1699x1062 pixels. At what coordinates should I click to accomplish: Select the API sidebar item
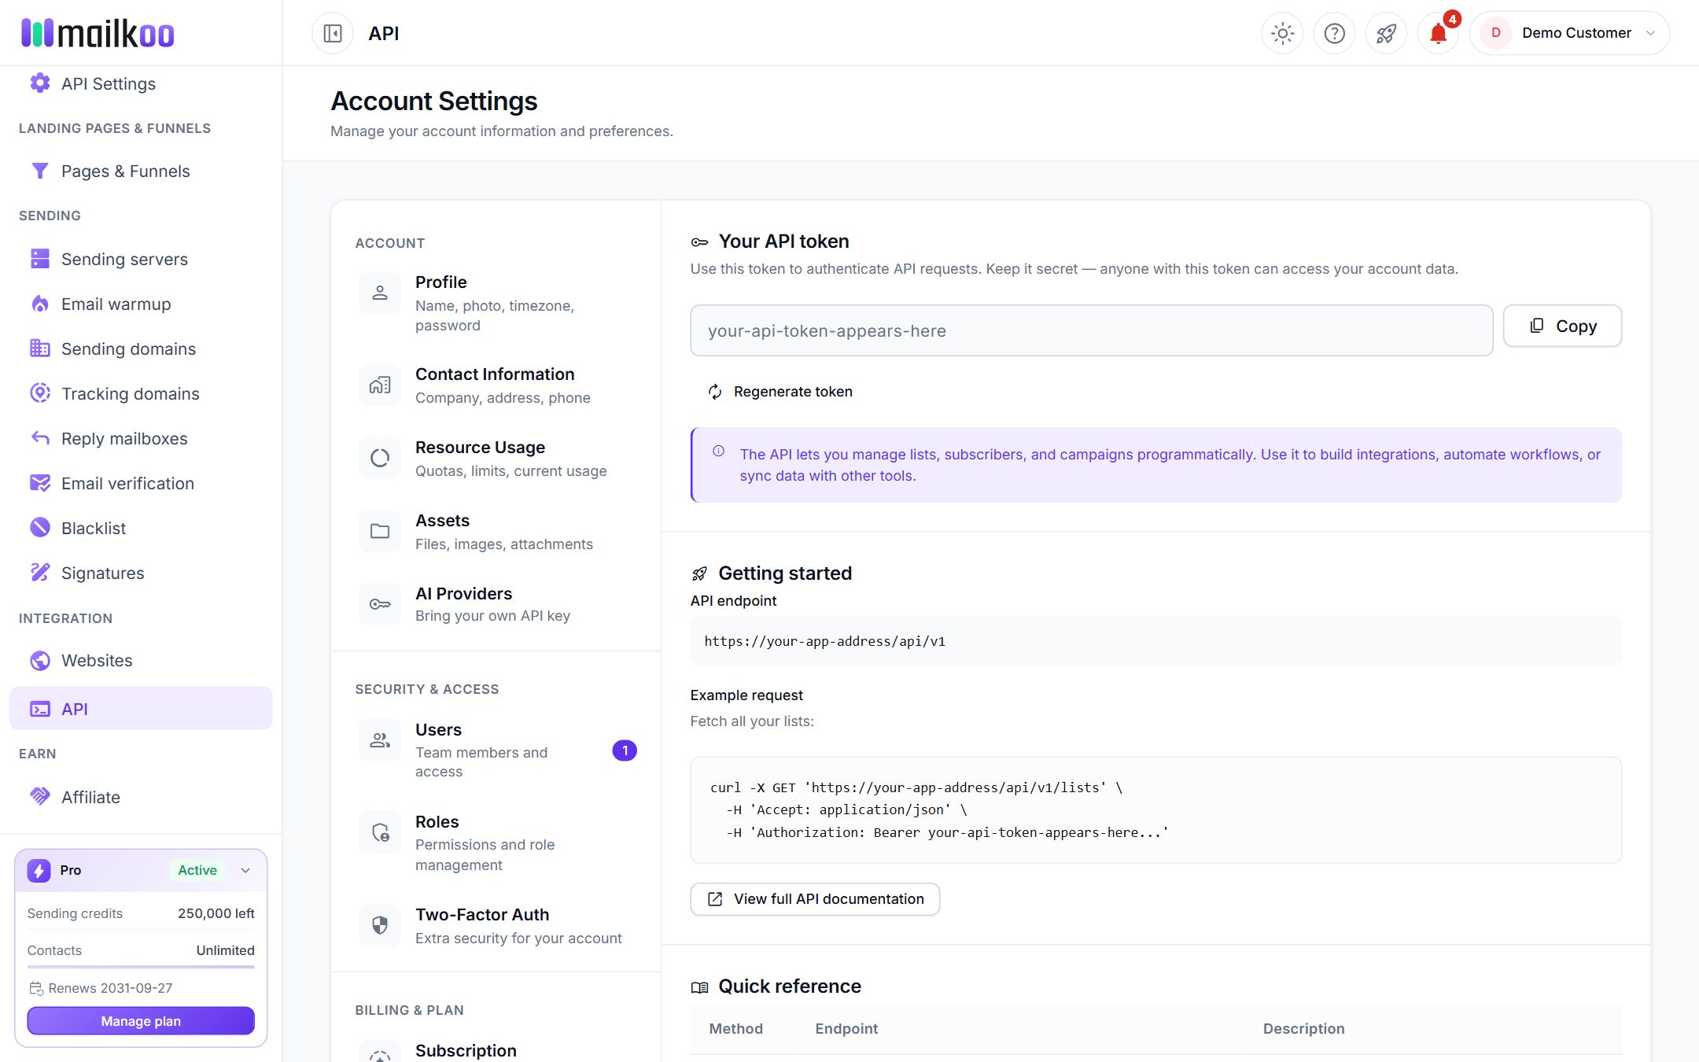(141, 708)
